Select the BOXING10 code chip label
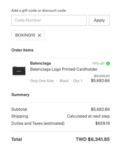The width and height of the screenshot is (128, 157). pos(25,35)
